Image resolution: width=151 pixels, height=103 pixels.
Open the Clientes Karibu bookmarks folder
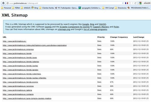click(x=47, y=8)
